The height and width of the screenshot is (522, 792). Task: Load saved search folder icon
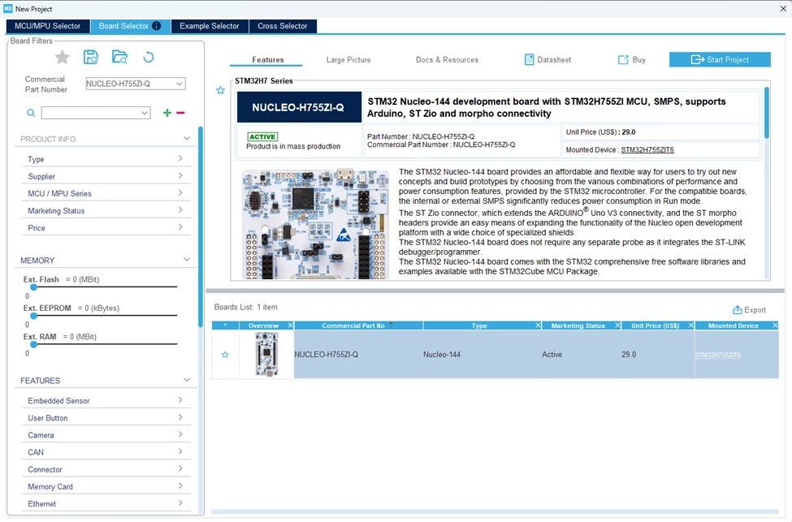click(119, 57)
